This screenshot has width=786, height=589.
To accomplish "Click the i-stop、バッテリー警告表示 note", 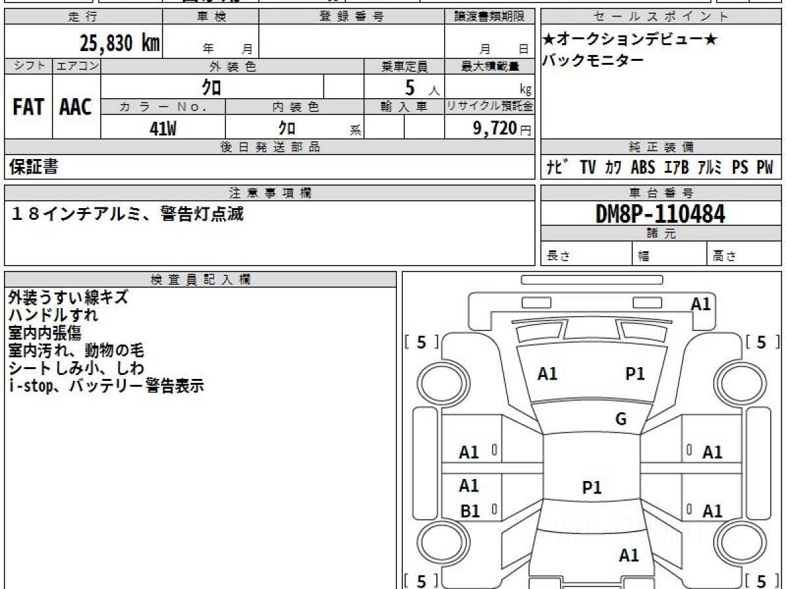I will (x=106, y=385).
